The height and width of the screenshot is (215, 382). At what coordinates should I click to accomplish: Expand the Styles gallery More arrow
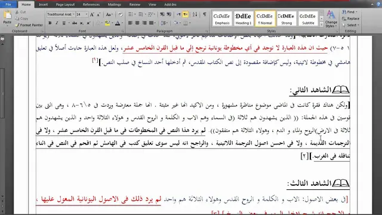pyautogui.click(x=322, y=24)
